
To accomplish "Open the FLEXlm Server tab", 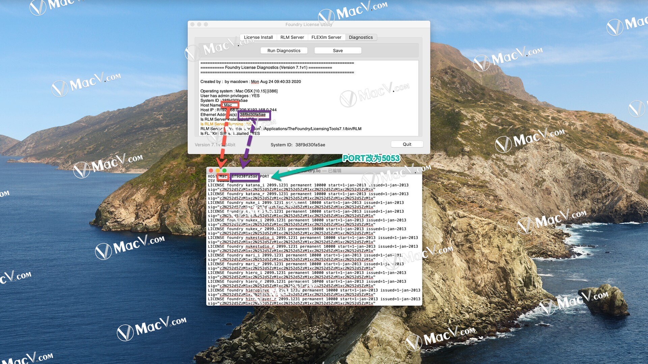I will pyautogui.click(x=326, y=37).
